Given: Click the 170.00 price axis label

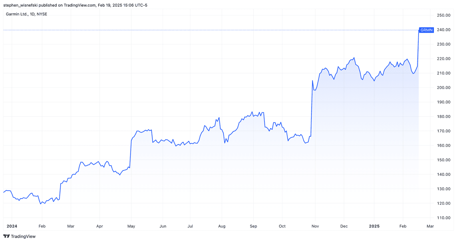Looking at the screenshot, I should [x=444, y=131].
